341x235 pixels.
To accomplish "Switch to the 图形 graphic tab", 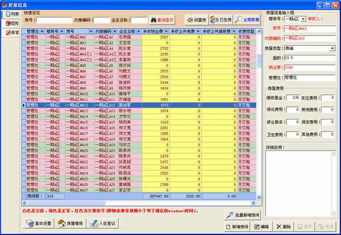I will (x=11, y=23).
